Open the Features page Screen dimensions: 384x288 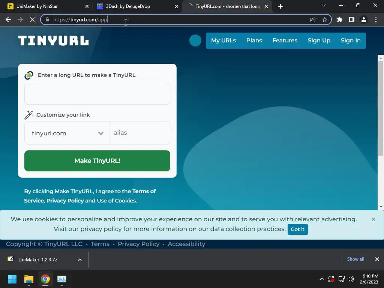tap(285, 40)
